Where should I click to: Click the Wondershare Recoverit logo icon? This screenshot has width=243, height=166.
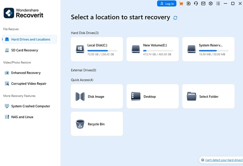(9, 13)
